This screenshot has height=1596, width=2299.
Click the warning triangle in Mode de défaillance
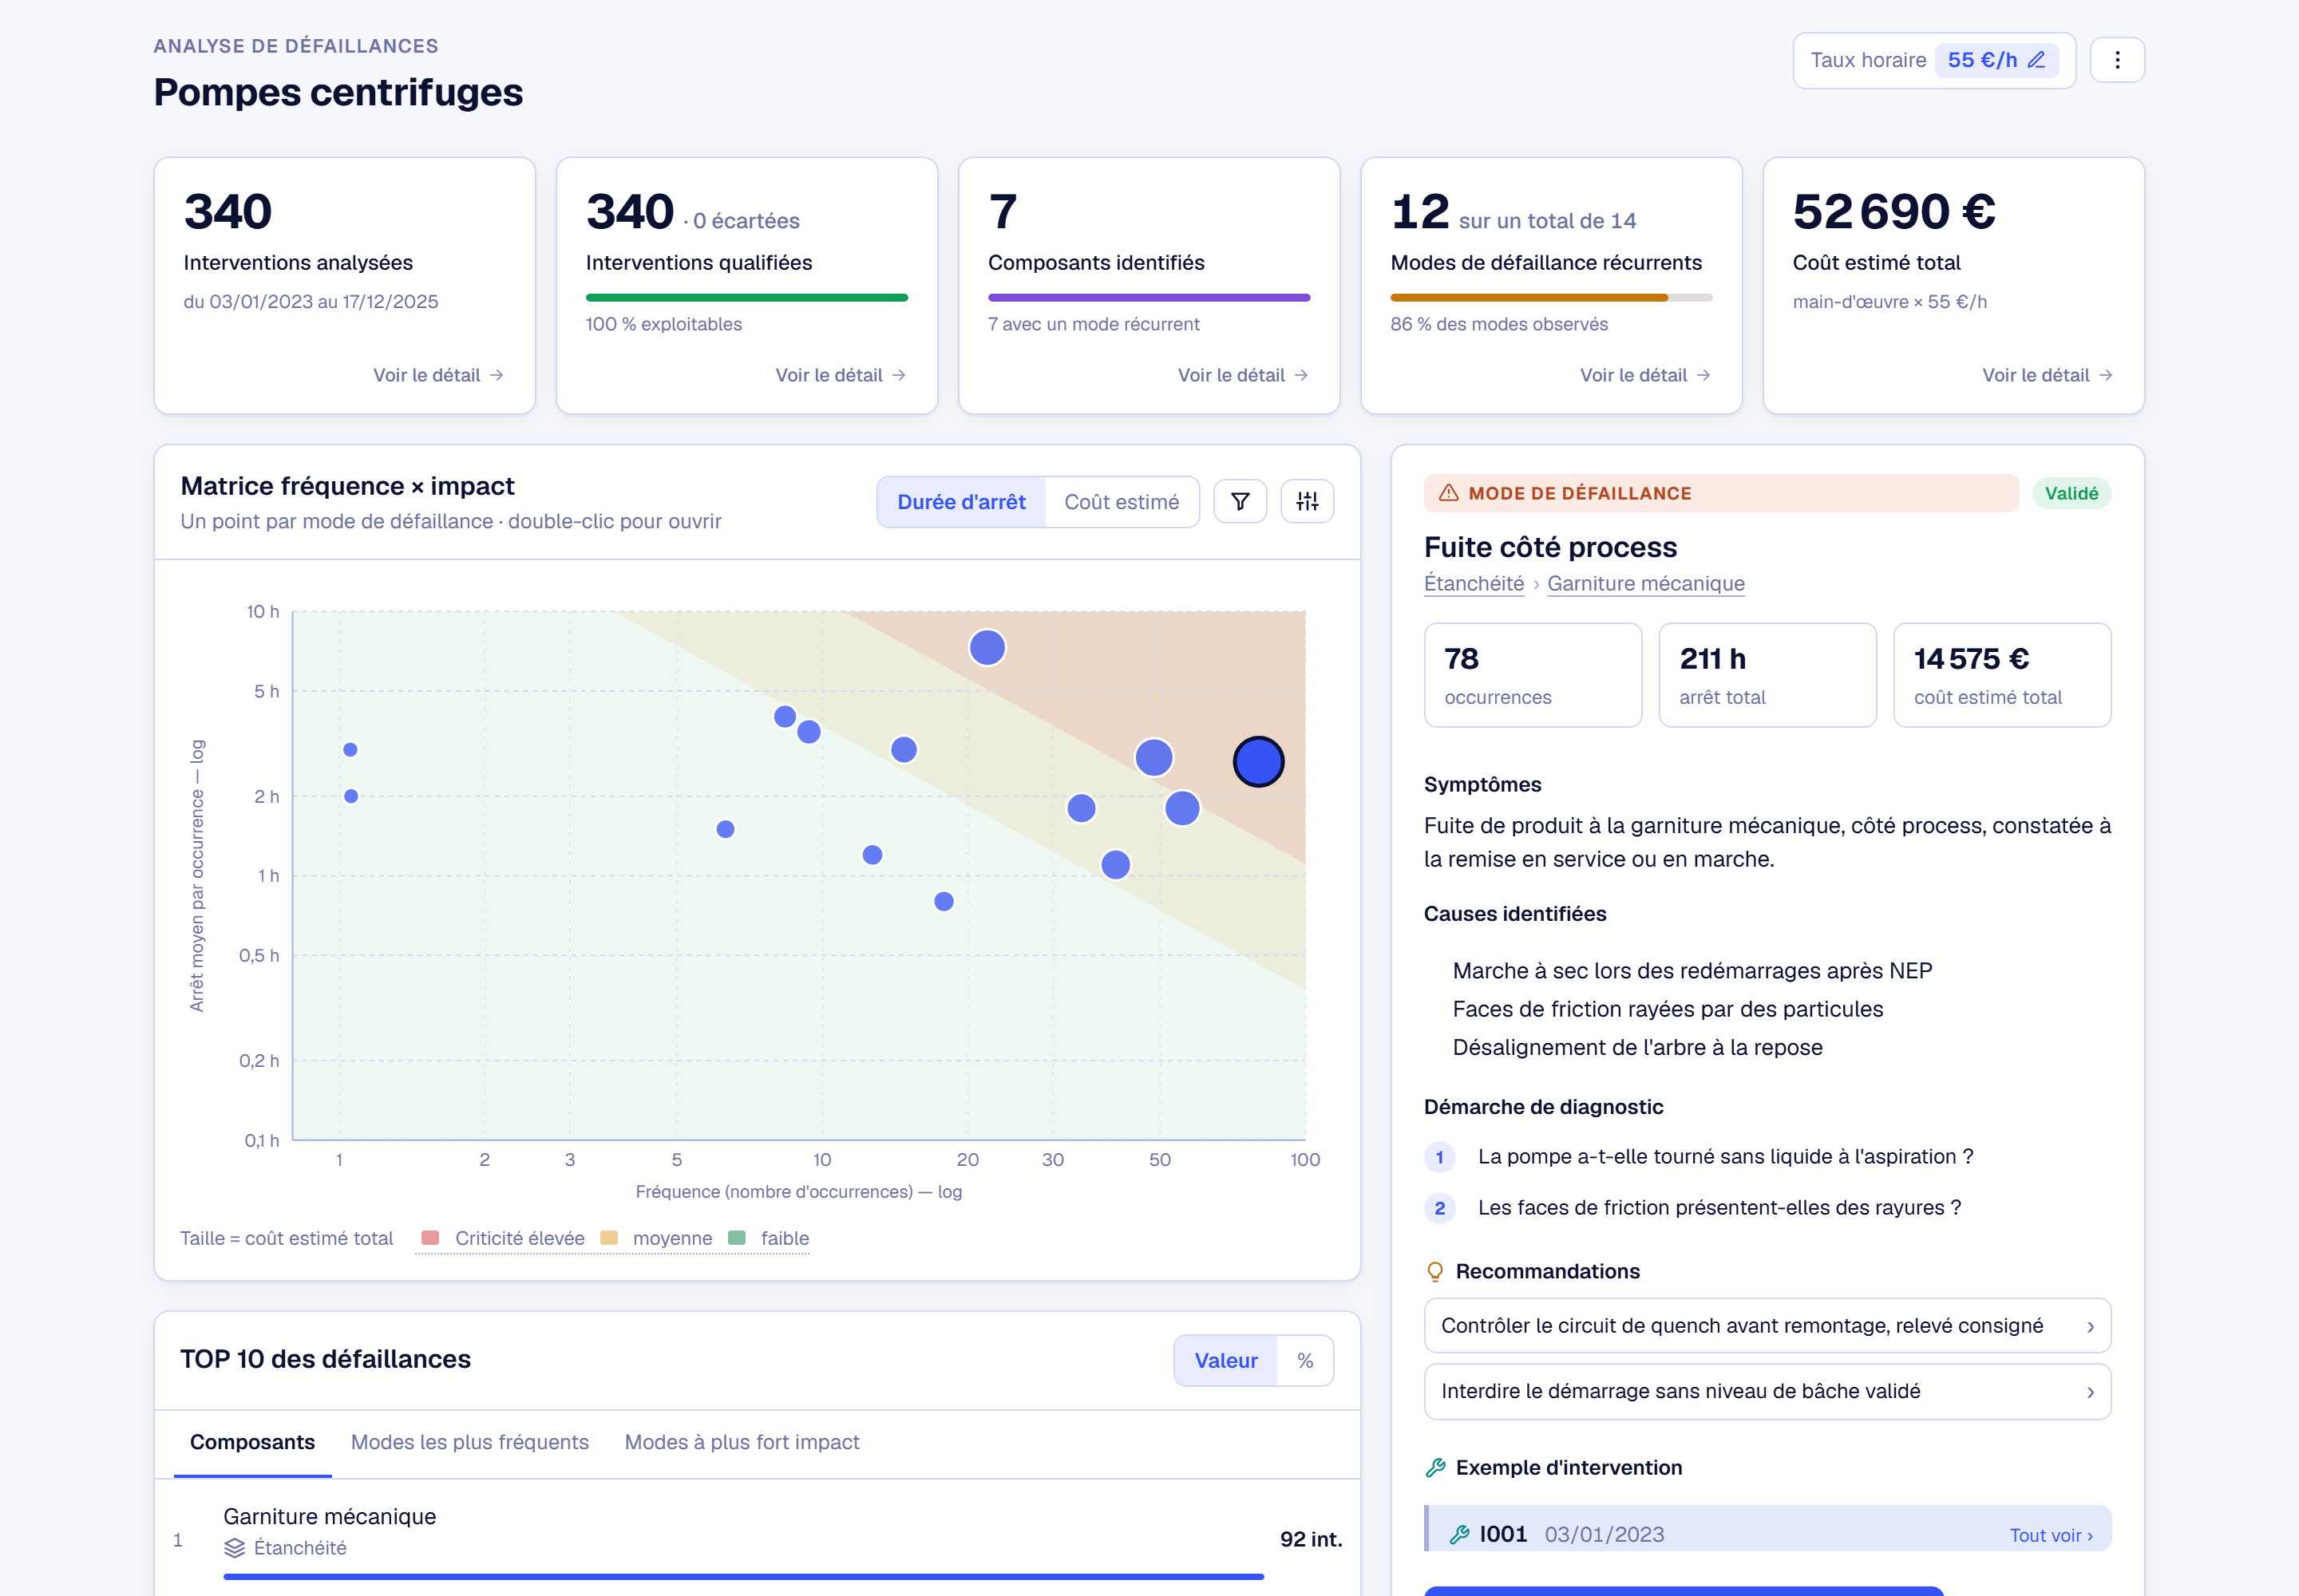1447,493
